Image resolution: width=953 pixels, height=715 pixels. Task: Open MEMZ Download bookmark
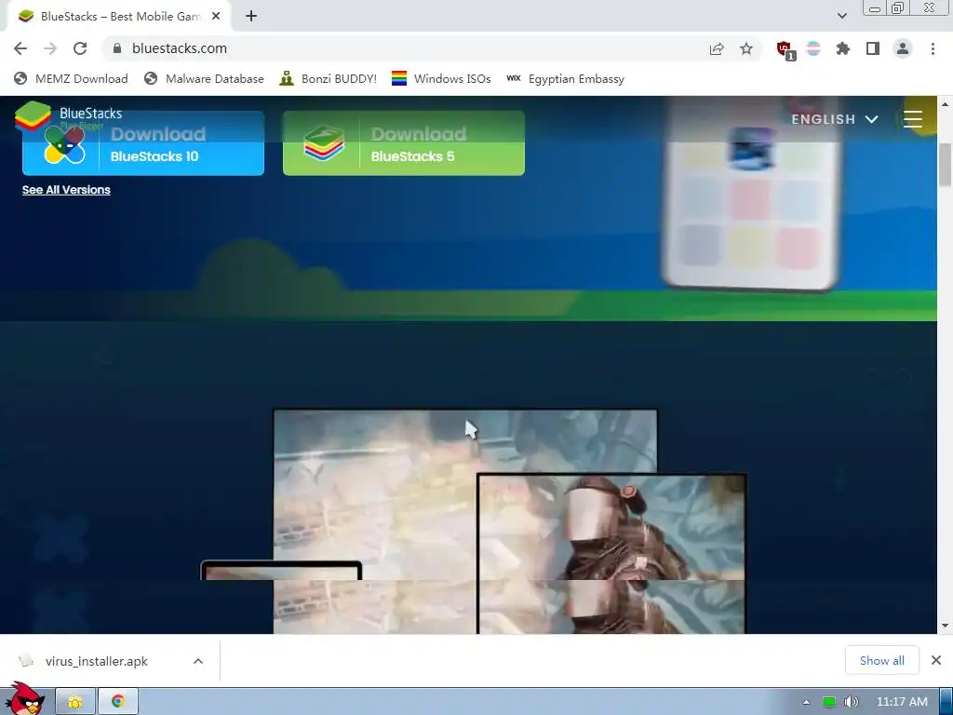(x=71, y=79)
